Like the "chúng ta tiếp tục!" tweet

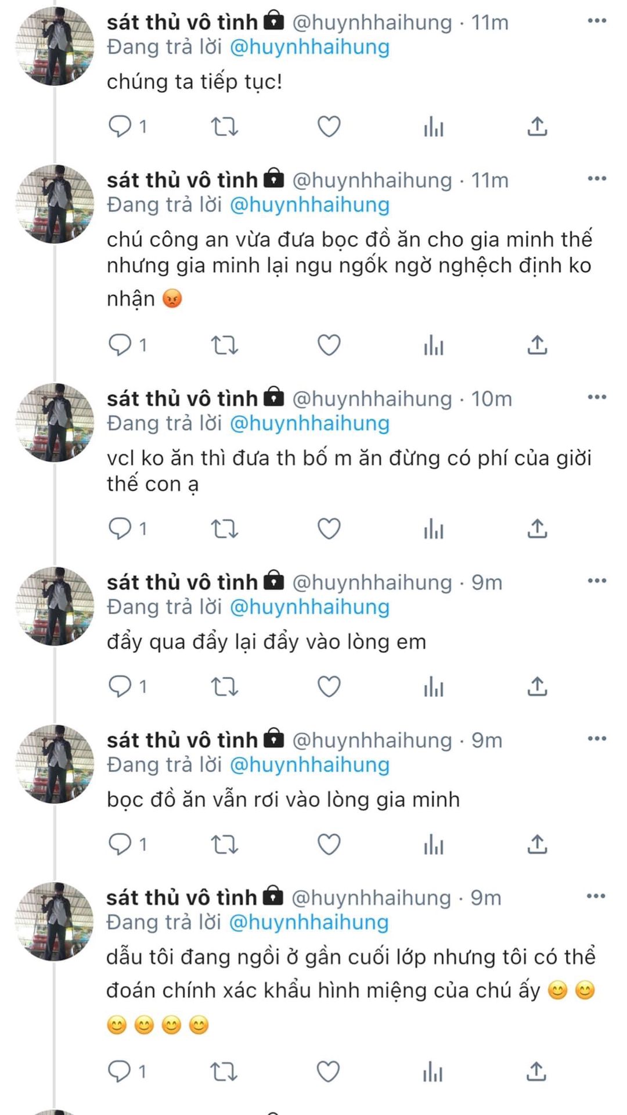click(329, 126)
